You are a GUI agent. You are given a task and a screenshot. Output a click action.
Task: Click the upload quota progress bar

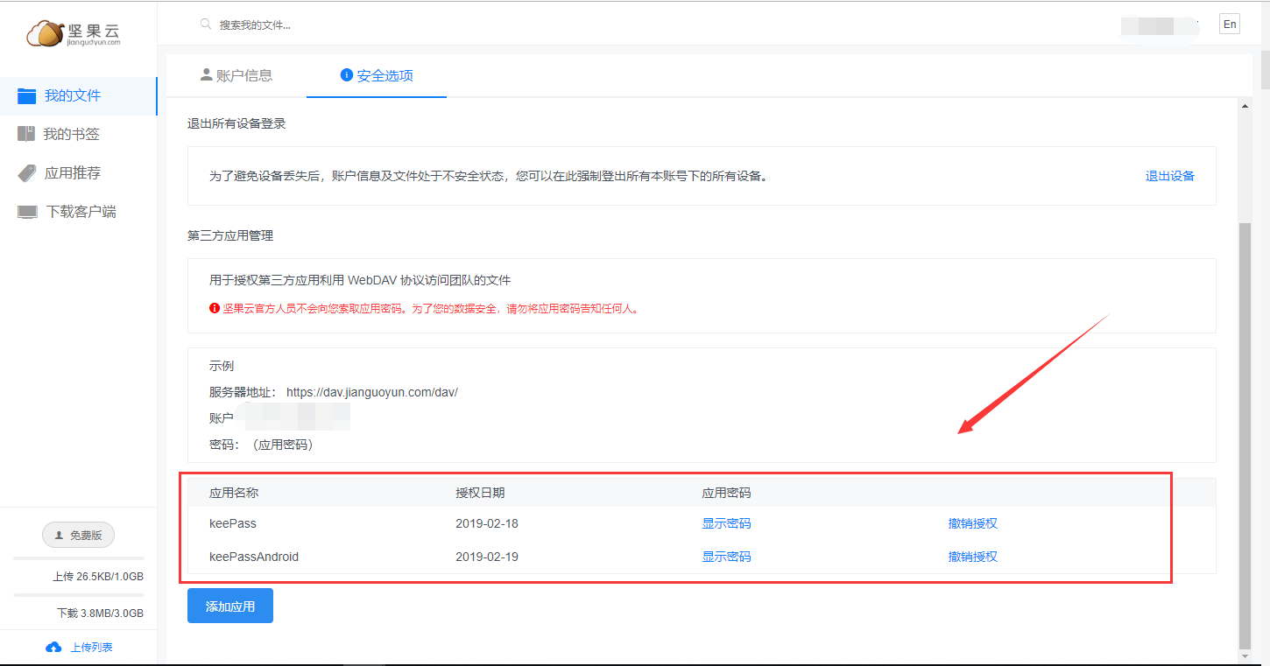pos(78,558)
